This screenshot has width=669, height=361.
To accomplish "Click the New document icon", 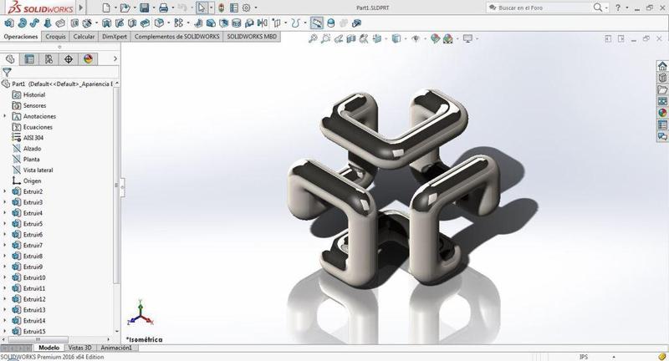I will coord(106,8).
